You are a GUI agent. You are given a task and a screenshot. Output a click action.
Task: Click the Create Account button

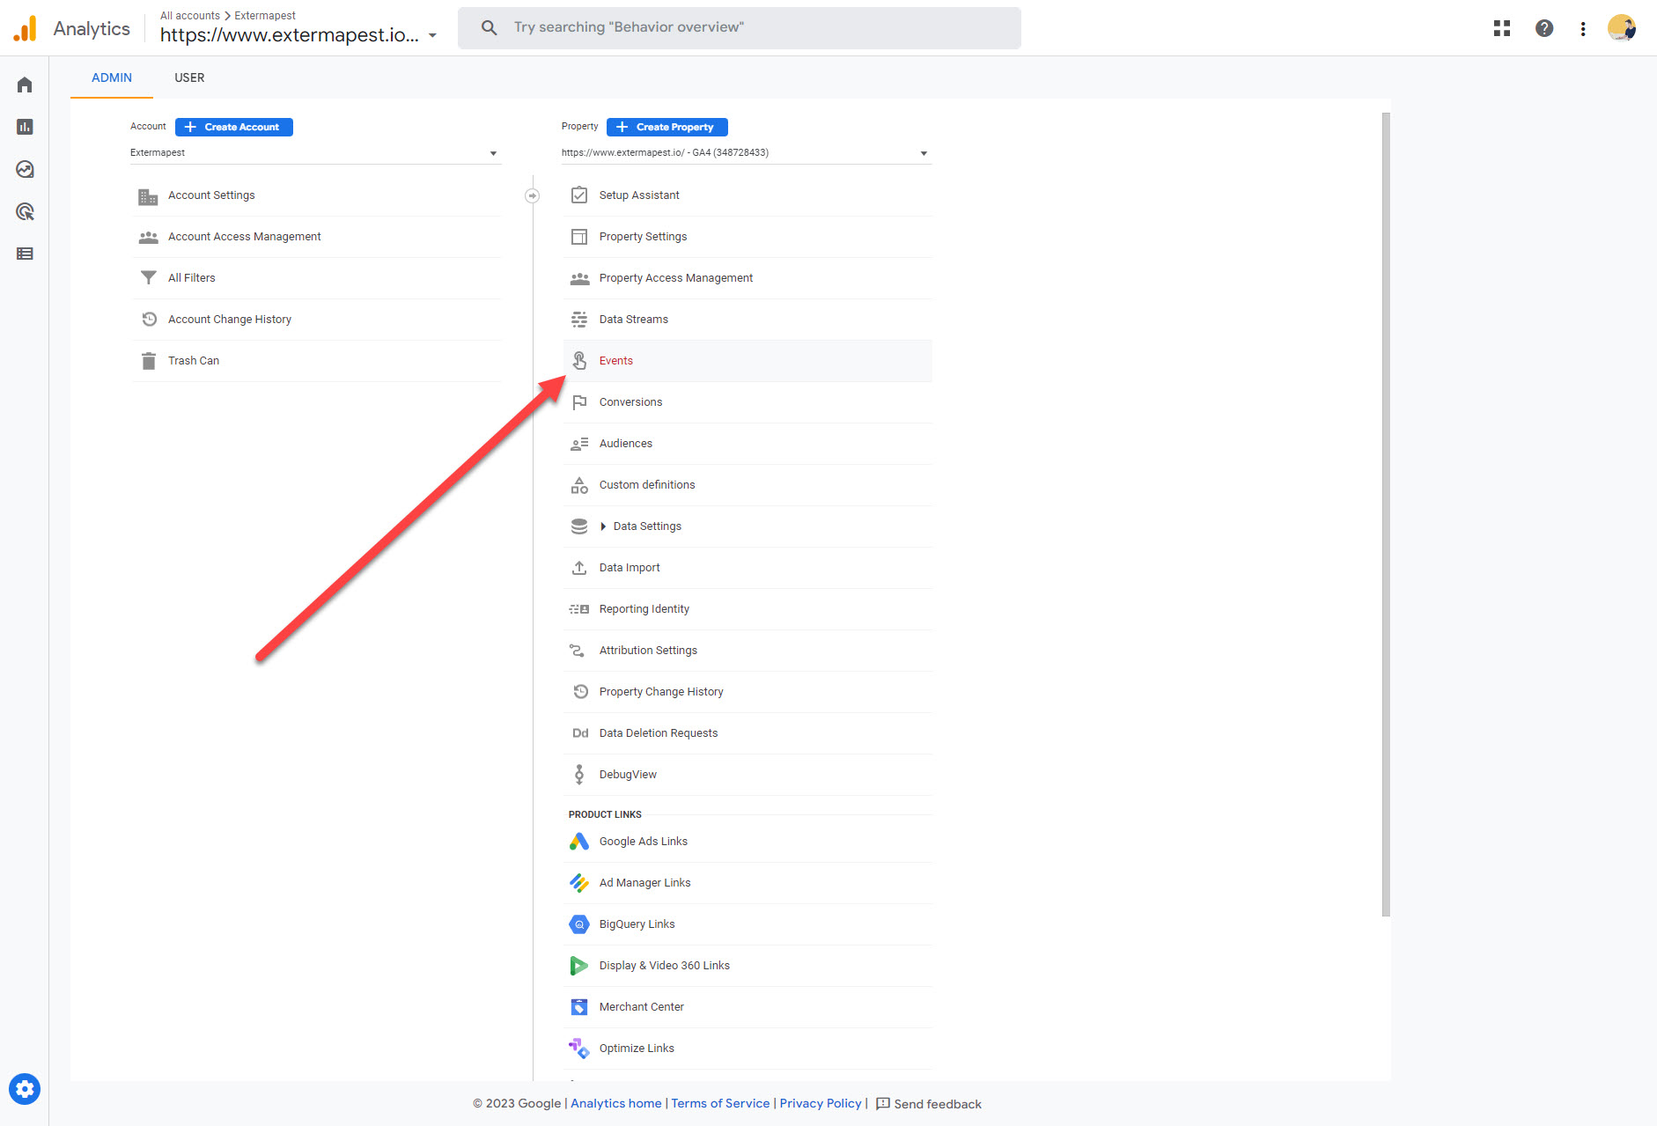(233, 127)
